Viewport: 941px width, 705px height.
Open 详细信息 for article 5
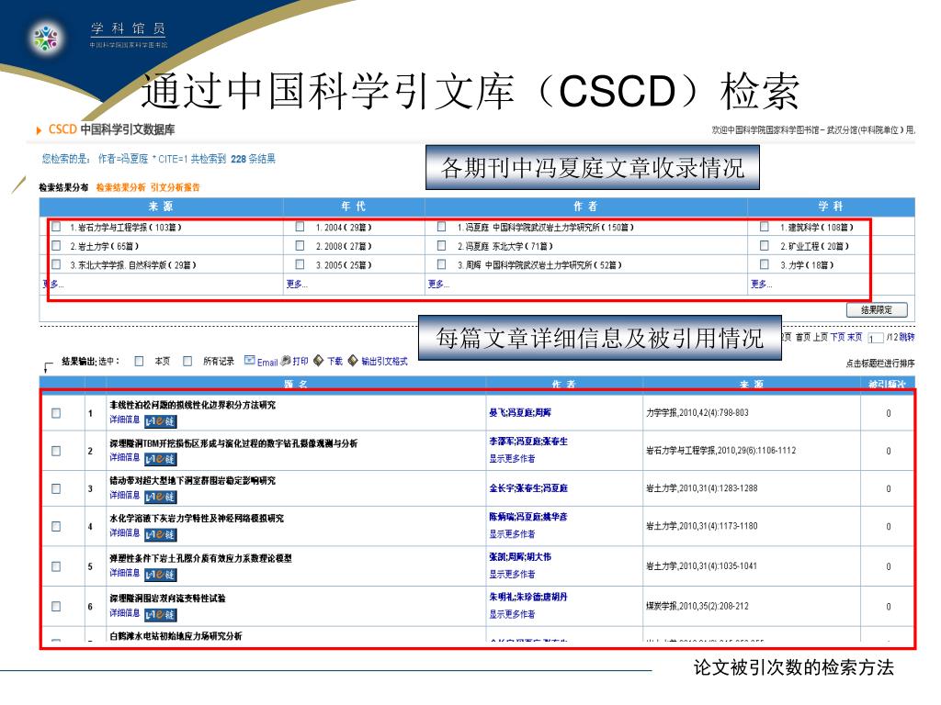124,573
